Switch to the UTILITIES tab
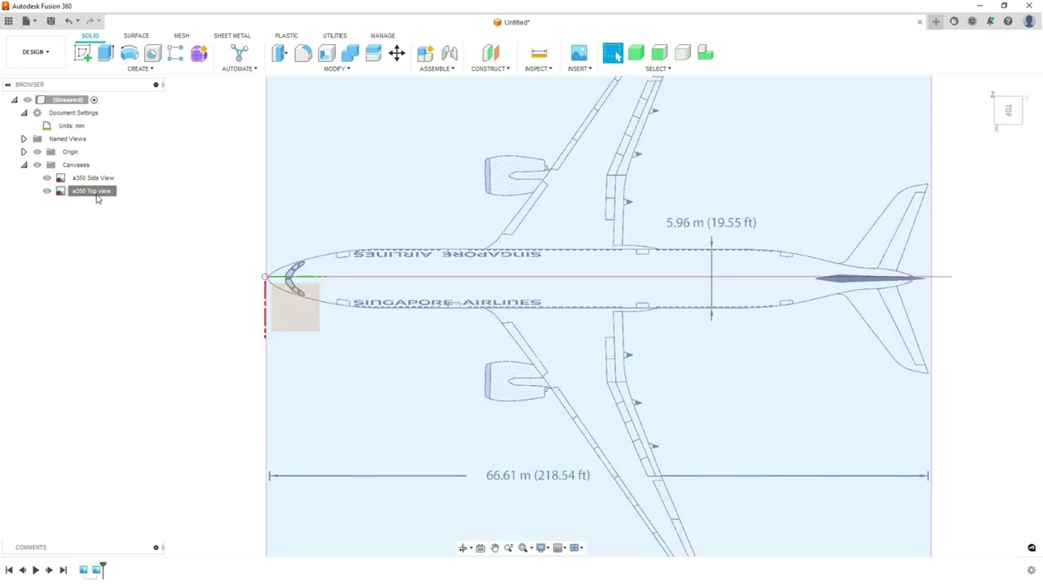 click(334, 36)
